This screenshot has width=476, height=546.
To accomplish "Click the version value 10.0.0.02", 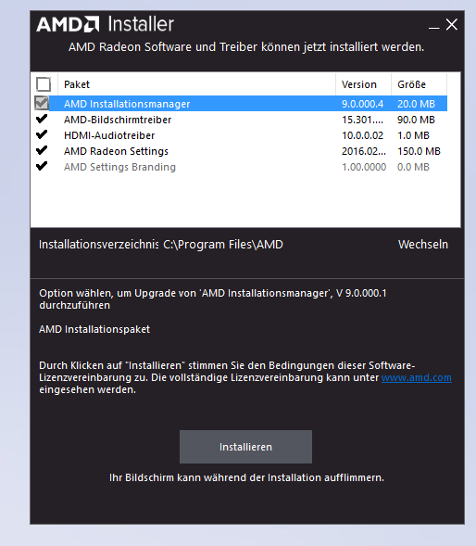I will pyautogui.click(x=363, y=135).
